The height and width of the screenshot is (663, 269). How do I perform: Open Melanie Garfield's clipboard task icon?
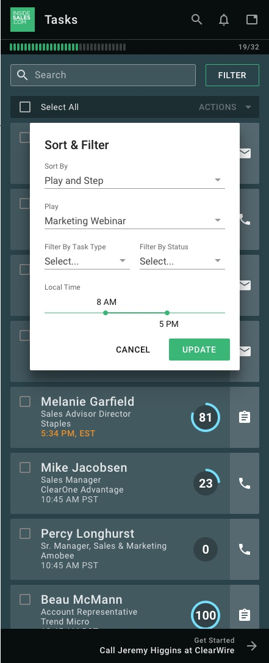[x=245, y=417]
